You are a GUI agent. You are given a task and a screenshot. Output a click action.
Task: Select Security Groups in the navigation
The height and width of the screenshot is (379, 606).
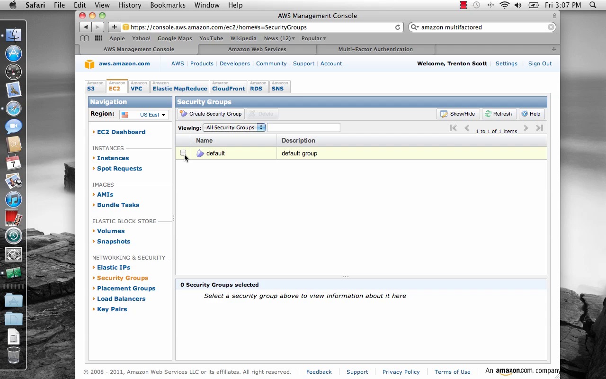click(123, 278)
